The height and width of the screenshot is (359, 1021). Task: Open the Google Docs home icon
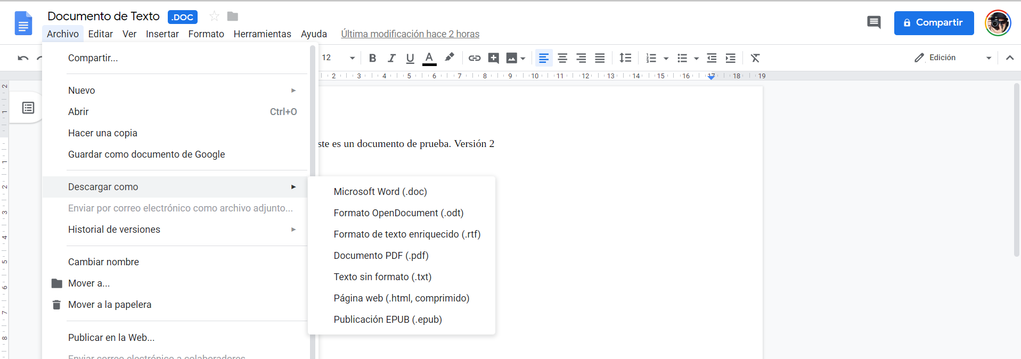(x=23, y=23)
